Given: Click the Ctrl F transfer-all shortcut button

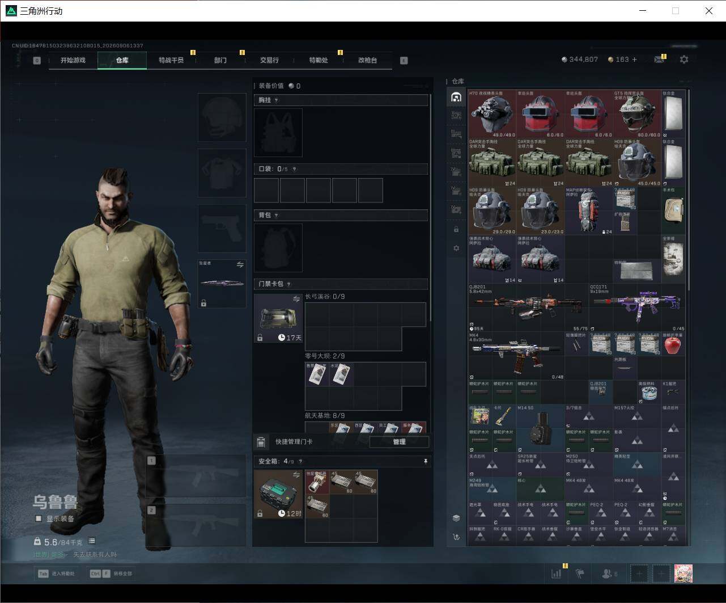Looking at the screenshot, I should pos(111,574).
